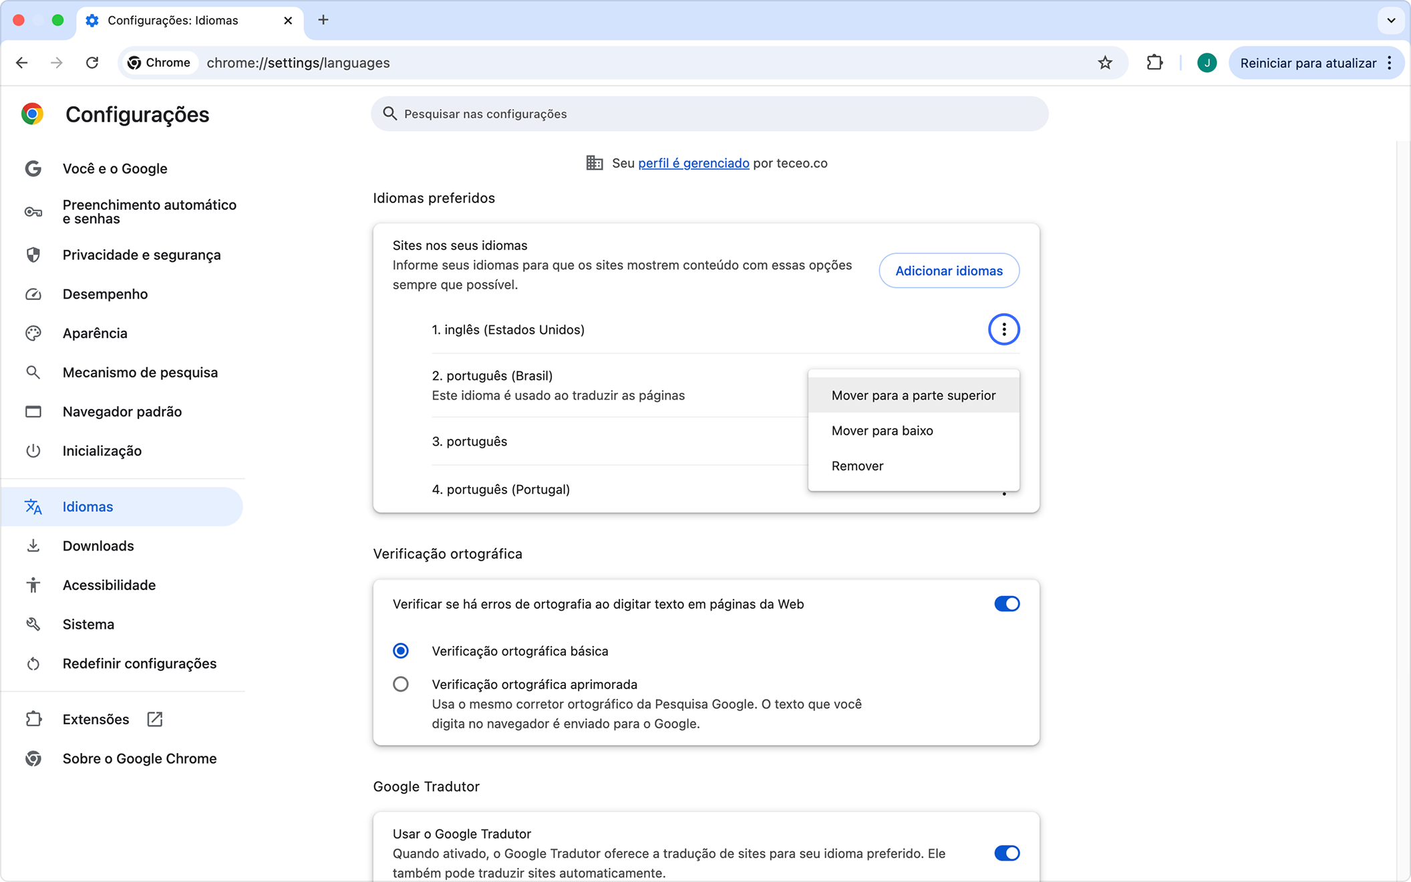Click the Pesquisar nas configurações search field

(708, 114)
